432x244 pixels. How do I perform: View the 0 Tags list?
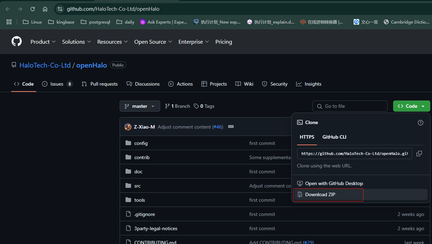point(204,106)
